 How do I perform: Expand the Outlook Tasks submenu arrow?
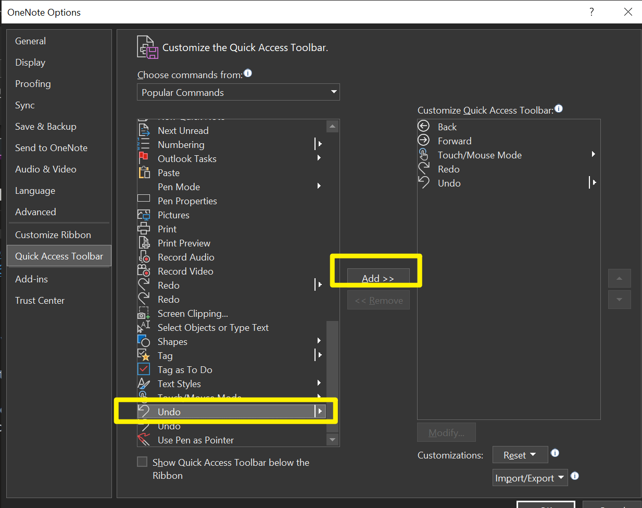(x=320, y=158)
